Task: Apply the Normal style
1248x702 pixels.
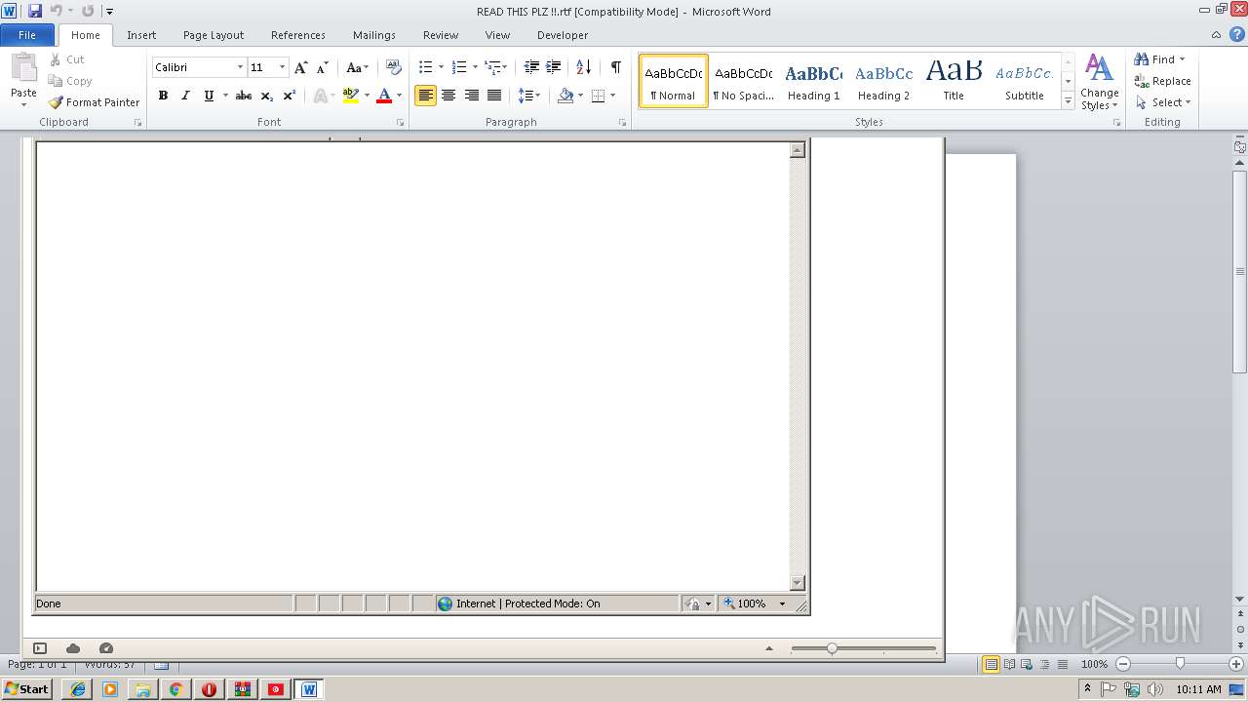Action: 674,81
